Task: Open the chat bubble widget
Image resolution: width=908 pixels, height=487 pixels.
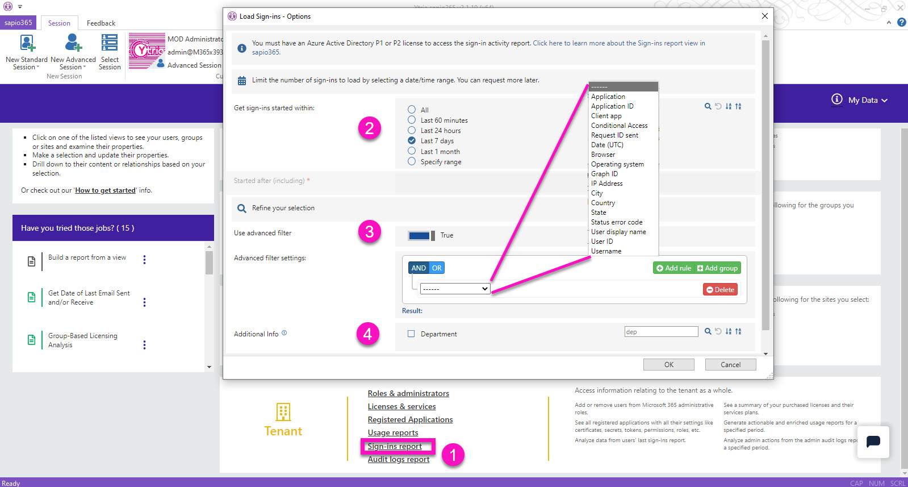Action: click(x=873, y=442)
